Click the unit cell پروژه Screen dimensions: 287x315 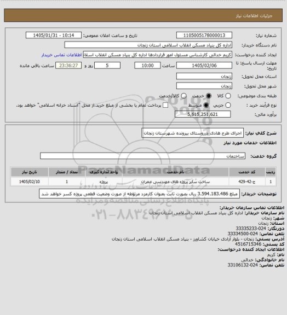pos(104,182)
